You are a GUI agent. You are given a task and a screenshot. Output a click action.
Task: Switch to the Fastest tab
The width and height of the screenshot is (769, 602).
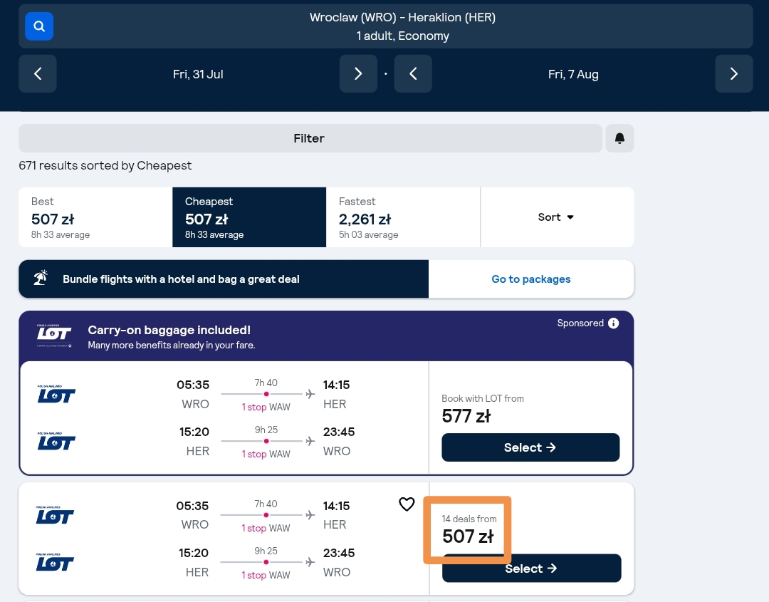[x=402, y=217]
